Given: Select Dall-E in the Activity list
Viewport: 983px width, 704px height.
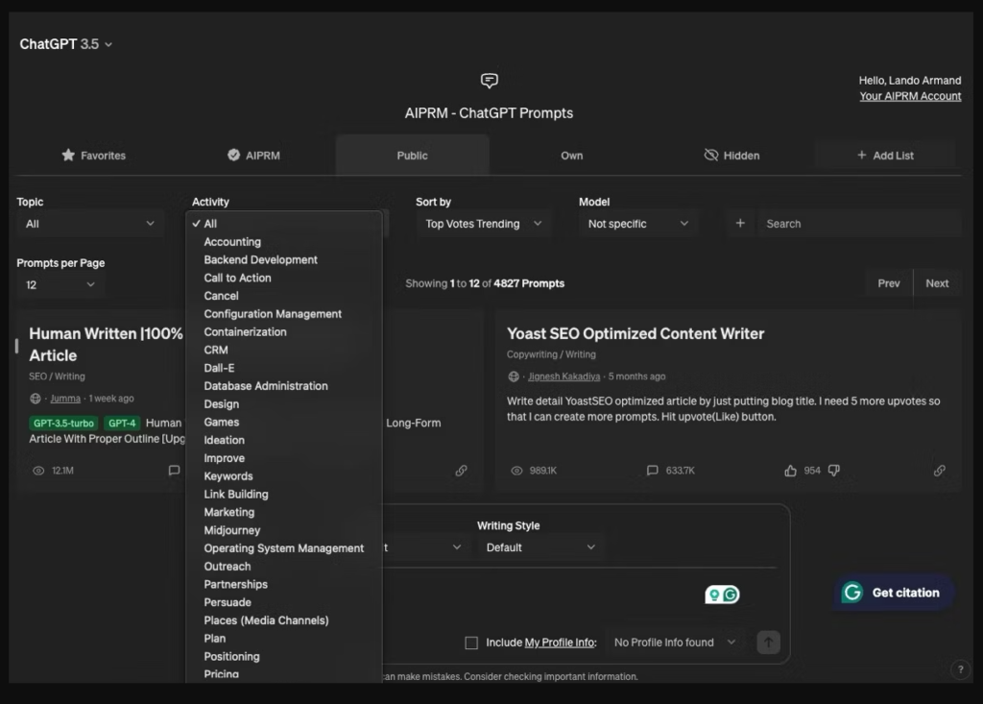Looking at the screenshot, I should (x=284, y=368).
